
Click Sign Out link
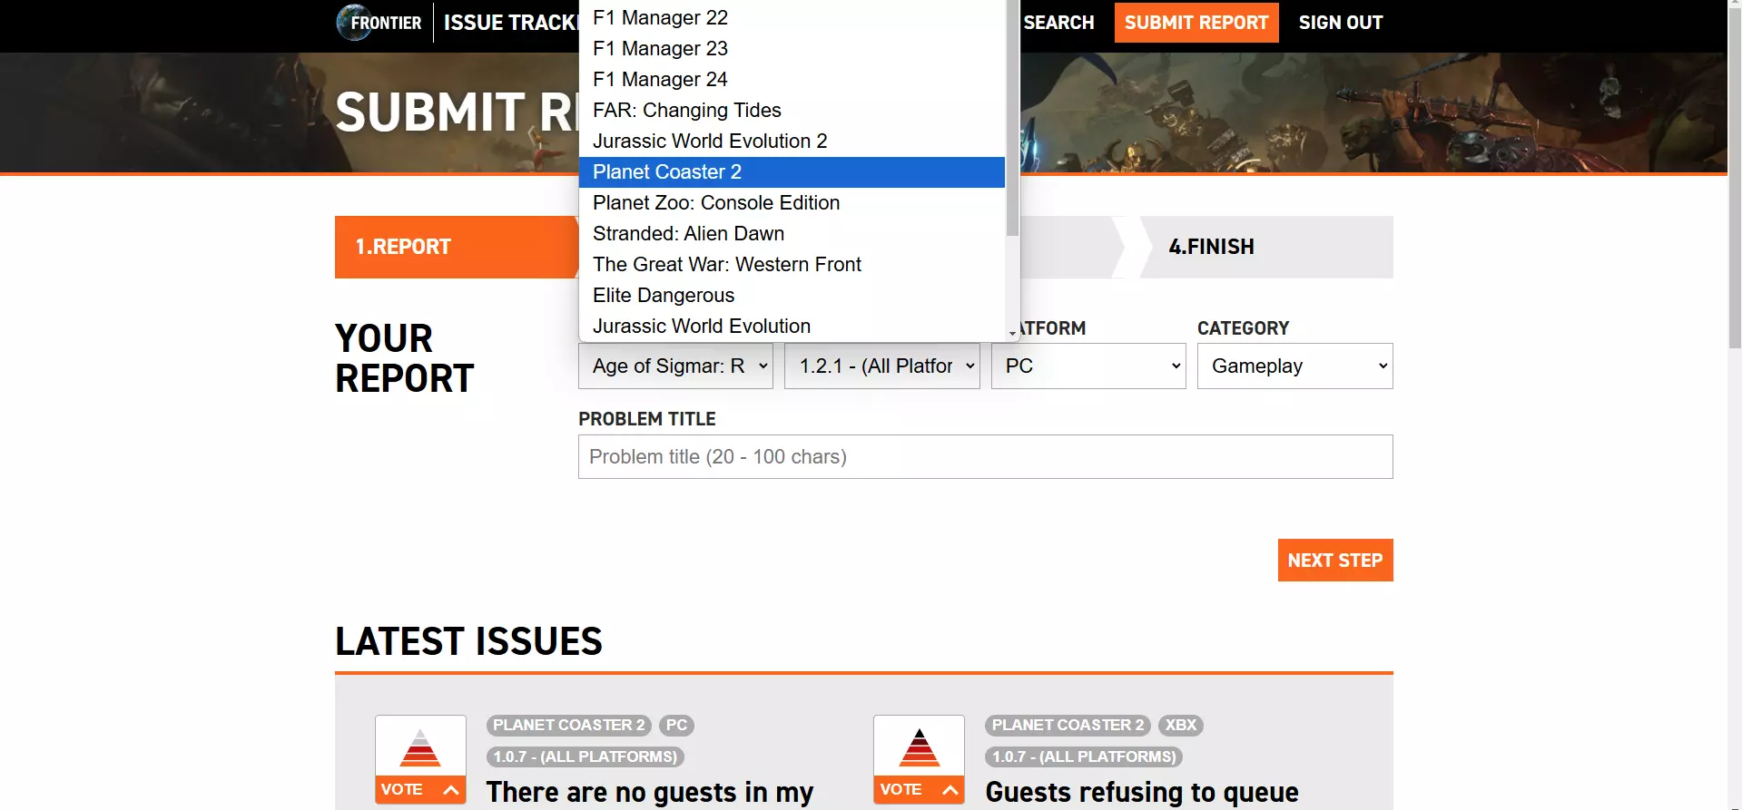point(1341,23)
